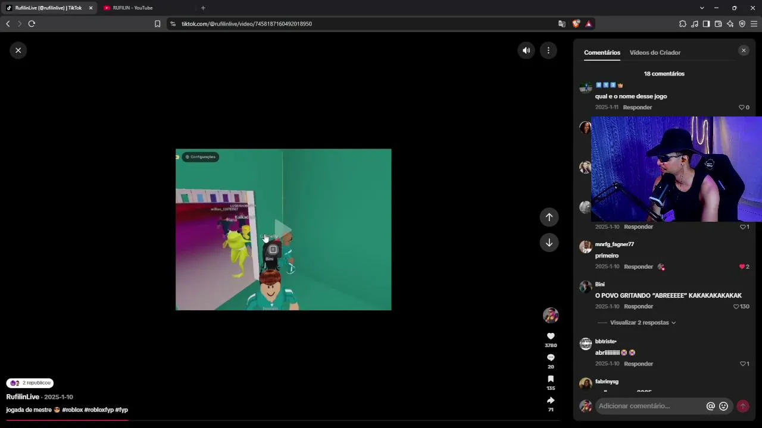The image size is (762, 428).
Task: Toggle the browser sidebar panel
Action: pyautogui.click(x=706, y=24)
